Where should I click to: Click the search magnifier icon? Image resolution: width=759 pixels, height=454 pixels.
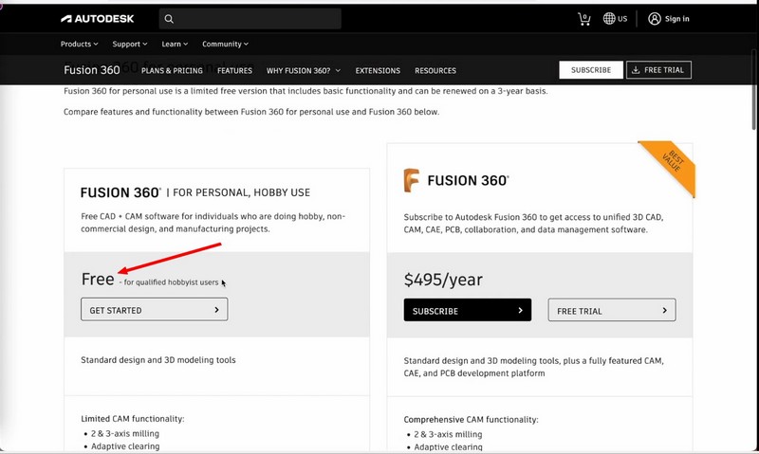pyautogui.click(x=169, y=19)
